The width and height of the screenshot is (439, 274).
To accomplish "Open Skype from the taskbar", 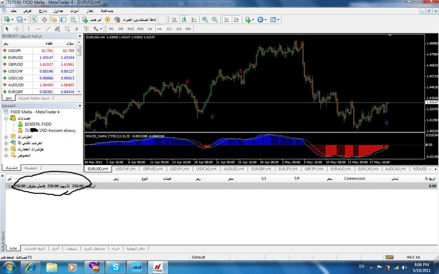I will [x=115, y=267].
